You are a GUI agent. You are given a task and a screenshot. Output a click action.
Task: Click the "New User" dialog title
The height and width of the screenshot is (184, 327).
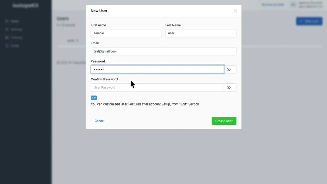pos(99,11)
